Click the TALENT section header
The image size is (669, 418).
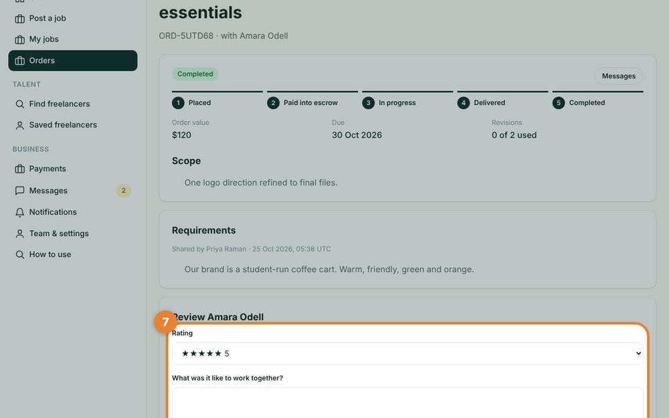pyautogui.click(x=27, y=84)
